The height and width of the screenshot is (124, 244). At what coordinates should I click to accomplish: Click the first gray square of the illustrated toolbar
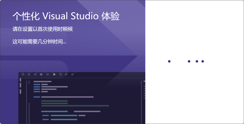pyautogui.click(x=23, y=74)
